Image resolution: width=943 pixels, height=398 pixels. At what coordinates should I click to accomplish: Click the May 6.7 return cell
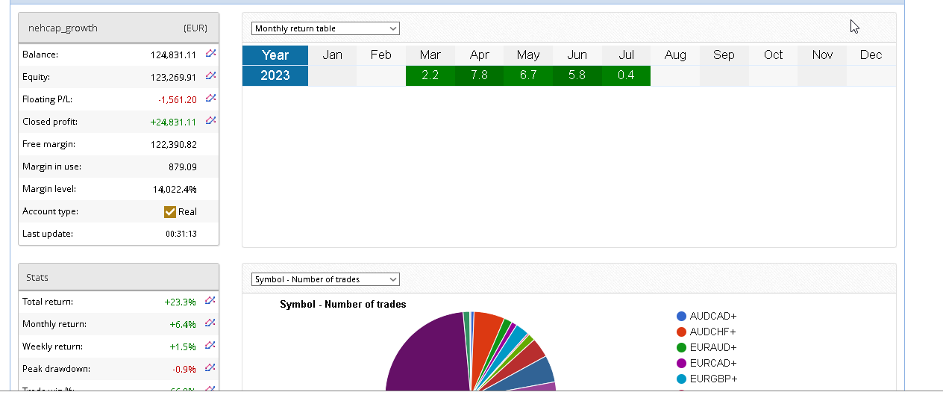tap(527, 75)
